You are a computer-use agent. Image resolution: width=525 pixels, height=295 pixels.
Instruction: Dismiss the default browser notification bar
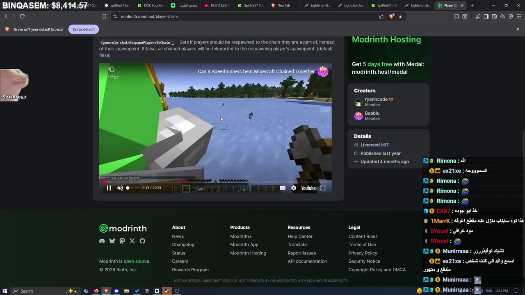point(518,29)
